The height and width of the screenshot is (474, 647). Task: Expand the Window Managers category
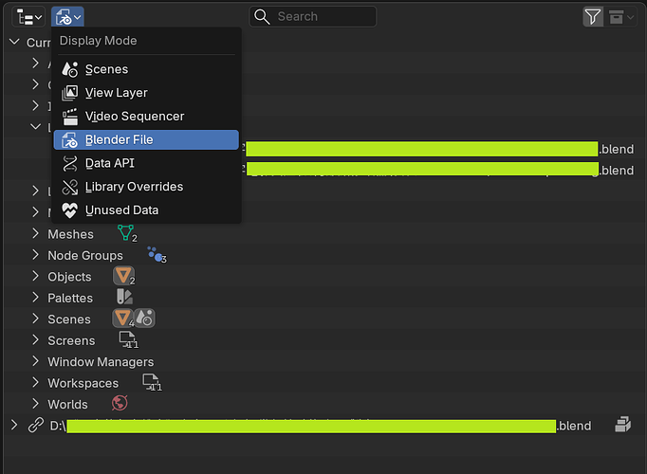click(35, 361)
